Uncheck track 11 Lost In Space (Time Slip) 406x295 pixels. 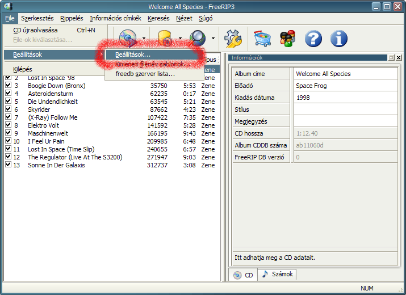9,149
